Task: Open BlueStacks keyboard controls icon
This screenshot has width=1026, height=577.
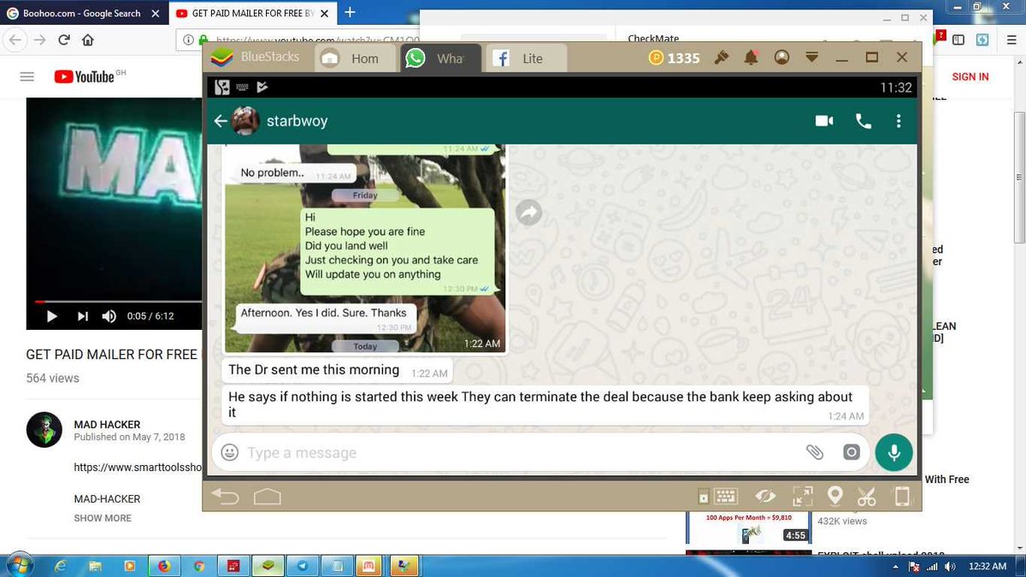Action: click(x=727, y=497)
